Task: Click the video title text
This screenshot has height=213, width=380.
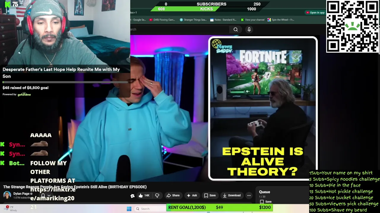Action: [75, 187]
